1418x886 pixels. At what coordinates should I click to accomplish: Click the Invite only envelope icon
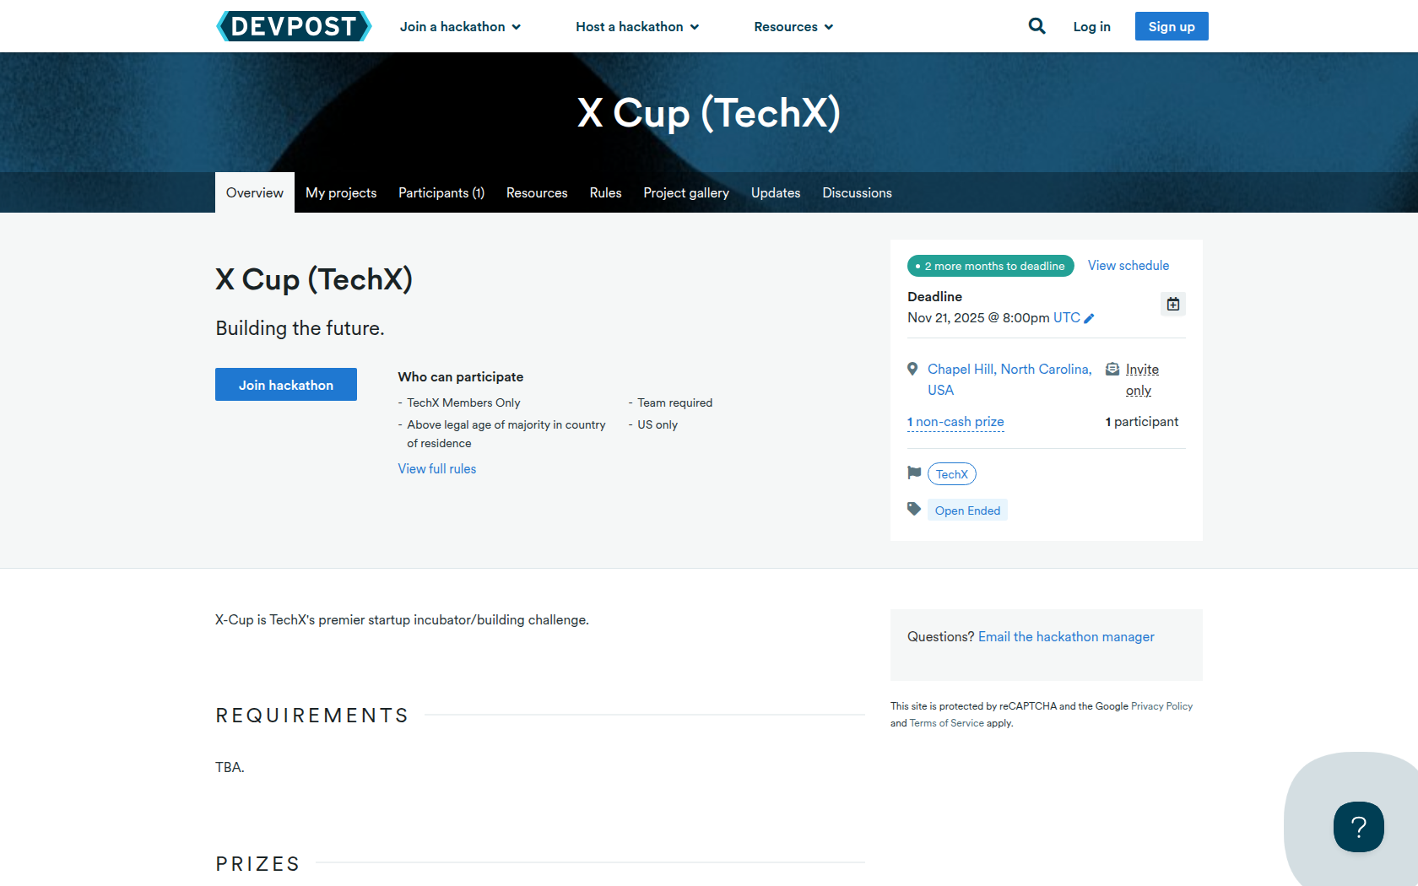[1112, 369]
